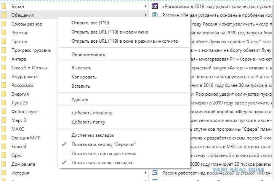Expand Обещания folder submenu arrow
Viewport: 274px width, 181px height.
pos(146,15)
